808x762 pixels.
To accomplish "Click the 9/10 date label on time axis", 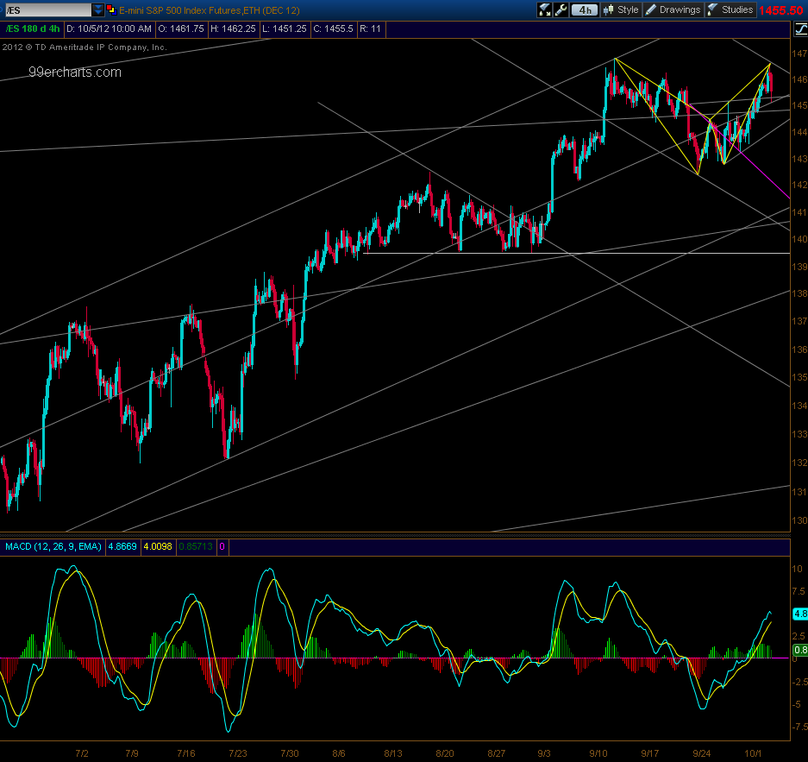I will [x=598, y=753].
